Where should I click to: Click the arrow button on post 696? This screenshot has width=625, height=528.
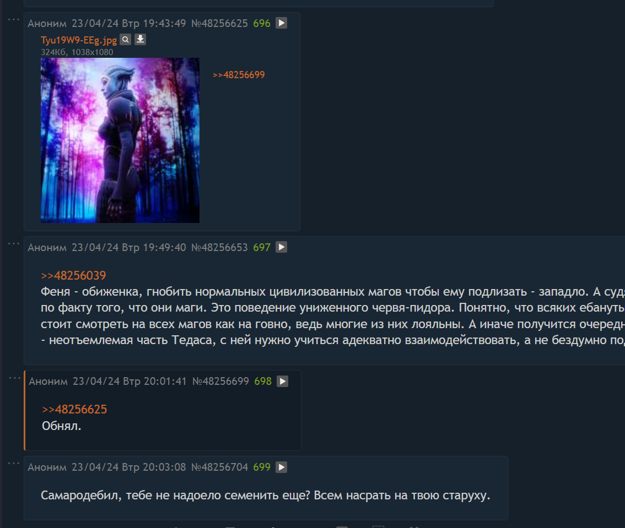[x=282, y=23]
